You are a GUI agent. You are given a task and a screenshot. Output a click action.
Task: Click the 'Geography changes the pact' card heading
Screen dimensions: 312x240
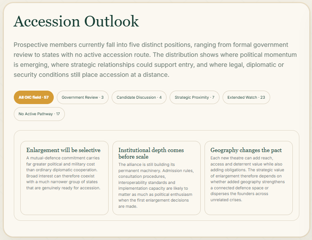(x=246, y=150)
